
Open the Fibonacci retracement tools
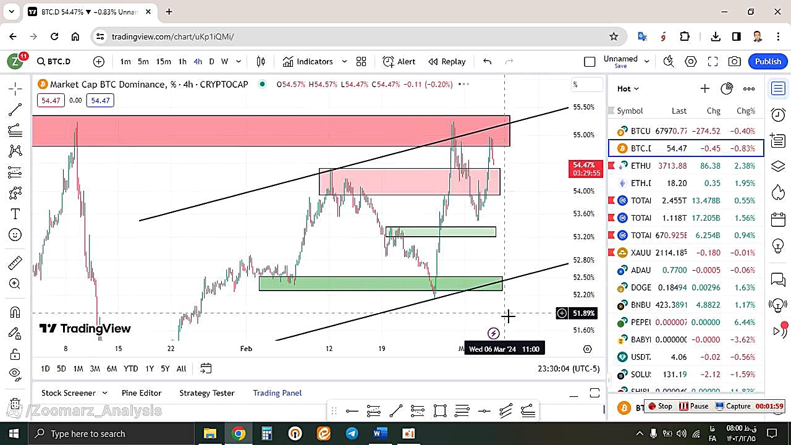(x=15, y=130)
